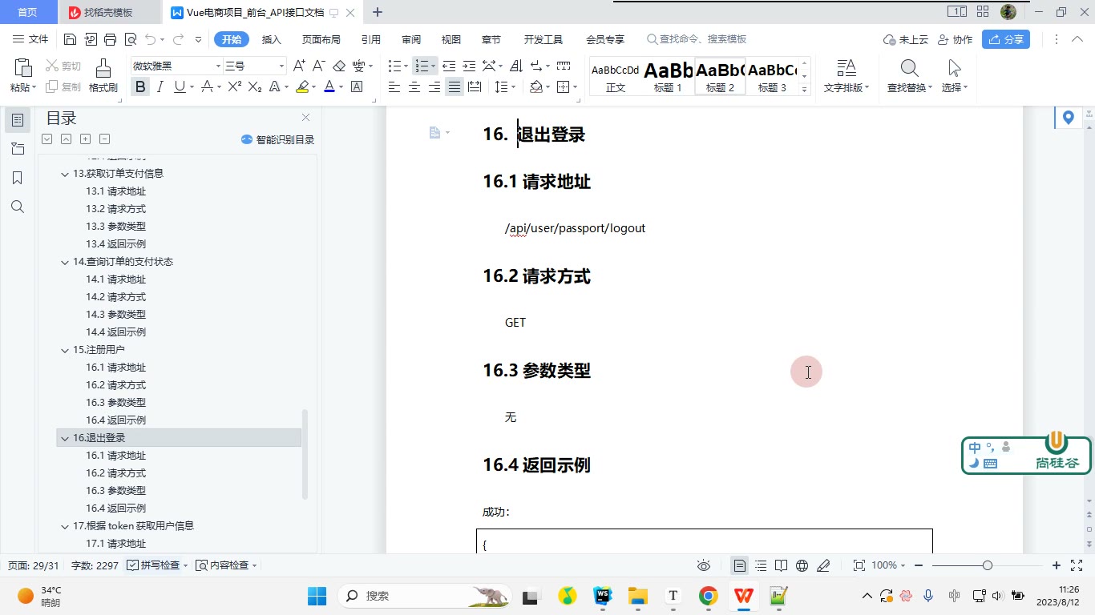Collapse the 14.查询订单的支付状态 node
The image size is (1095, 615).
(65, 262)
